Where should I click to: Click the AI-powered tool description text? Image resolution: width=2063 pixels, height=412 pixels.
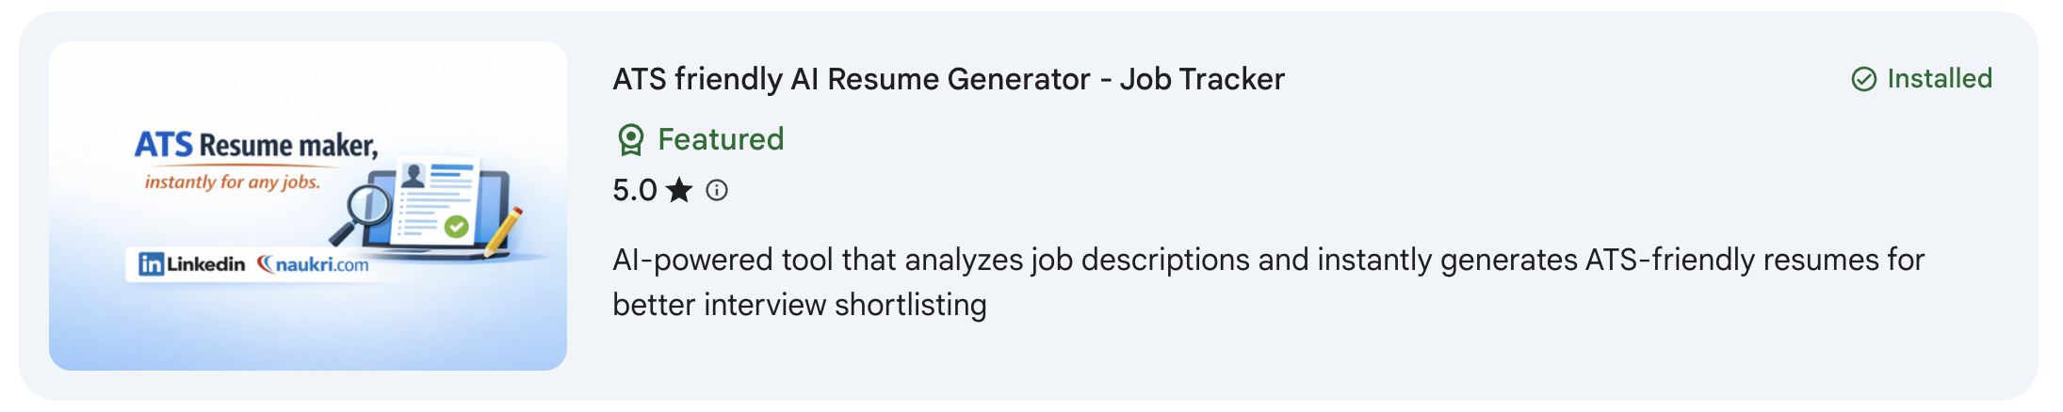click(x=1267, y=261)
